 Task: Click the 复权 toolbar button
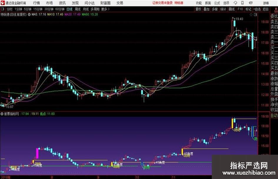pos(198,9)
